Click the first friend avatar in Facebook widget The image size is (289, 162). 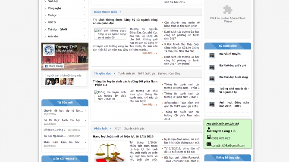pos(48,81)
